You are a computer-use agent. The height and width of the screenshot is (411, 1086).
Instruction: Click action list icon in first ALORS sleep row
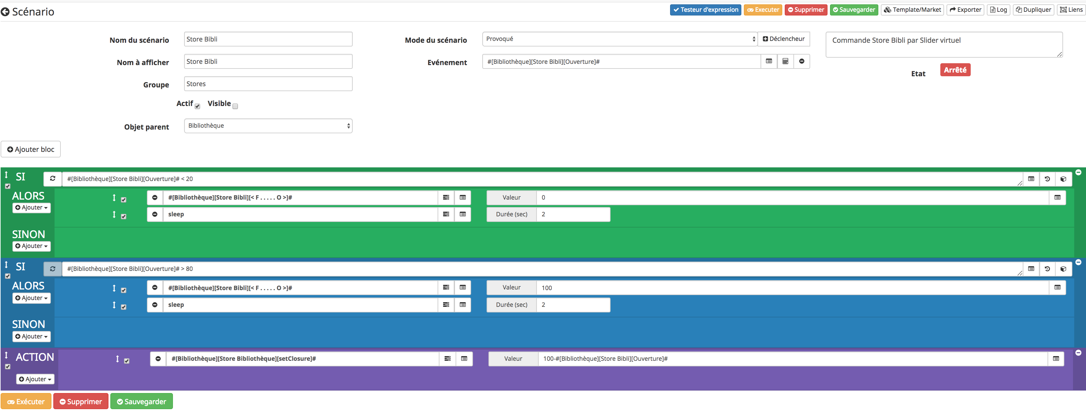tap(446, 214)
